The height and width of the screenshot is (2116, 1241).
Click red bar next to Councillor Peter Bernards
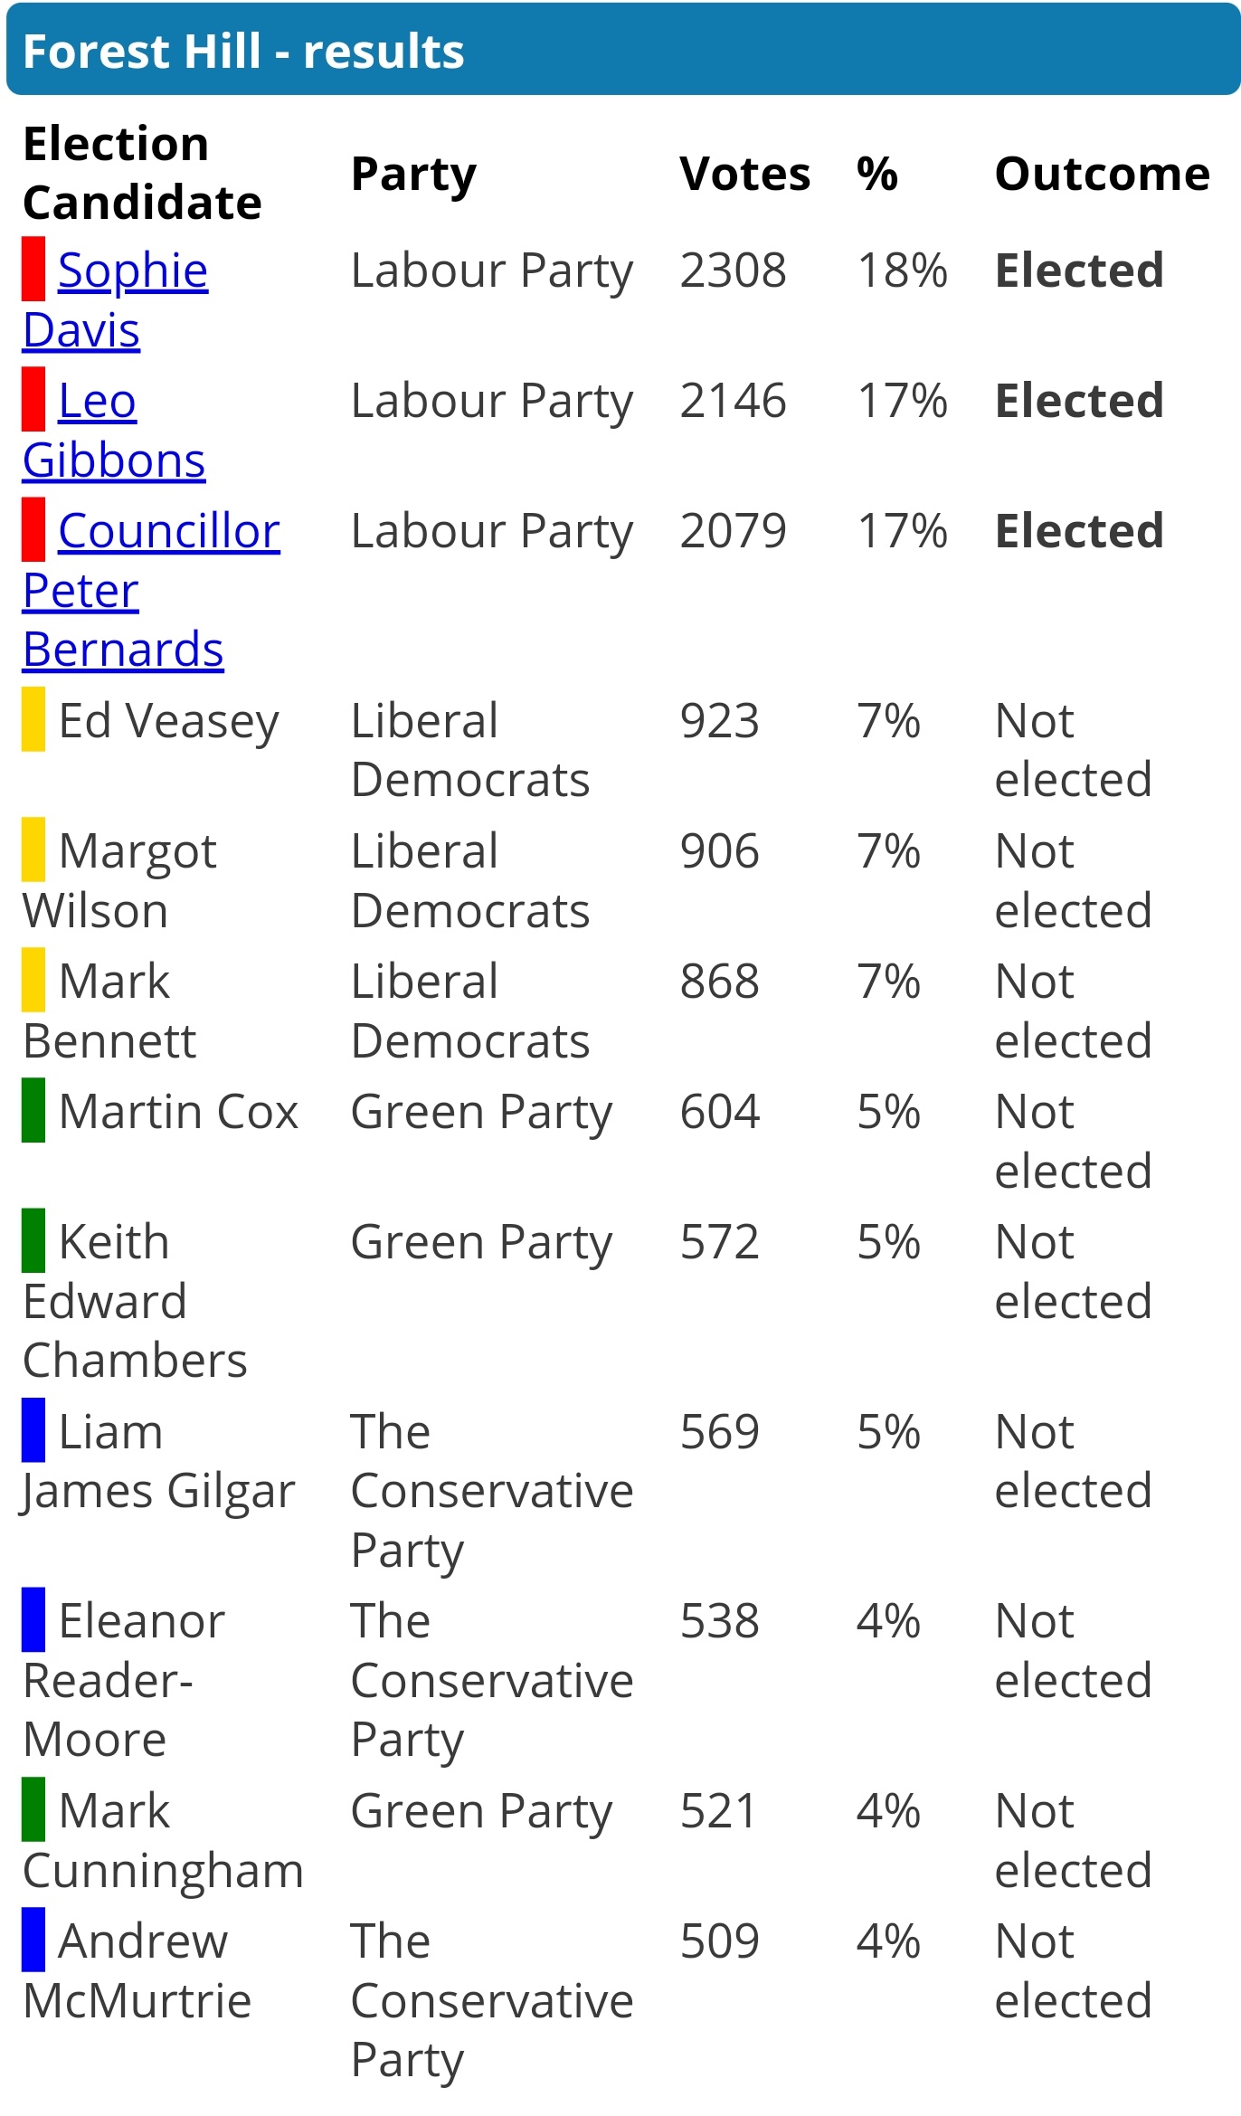pyautogui.click(x=33, y=529)
